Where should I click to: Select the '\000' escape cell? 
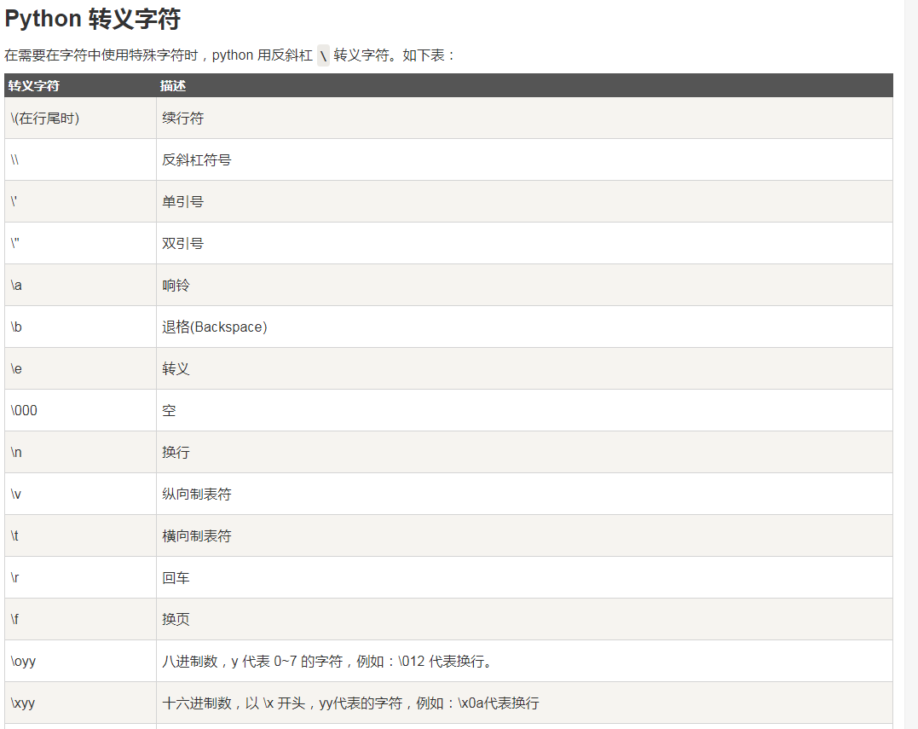coord(80,410)
